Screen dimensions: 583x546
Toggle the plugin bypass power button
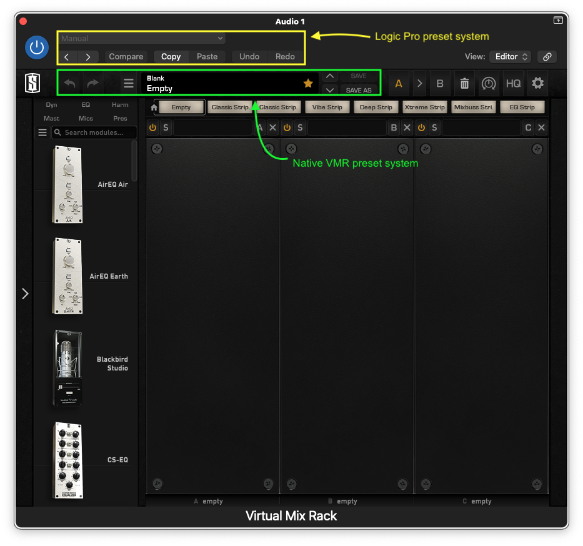pos(37,47)
